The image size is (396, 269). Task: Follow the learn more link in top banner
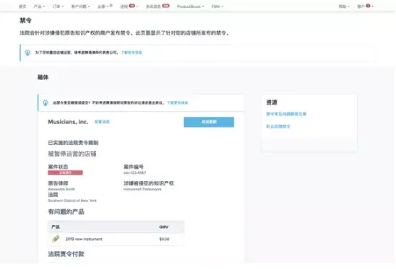point(132,53)
